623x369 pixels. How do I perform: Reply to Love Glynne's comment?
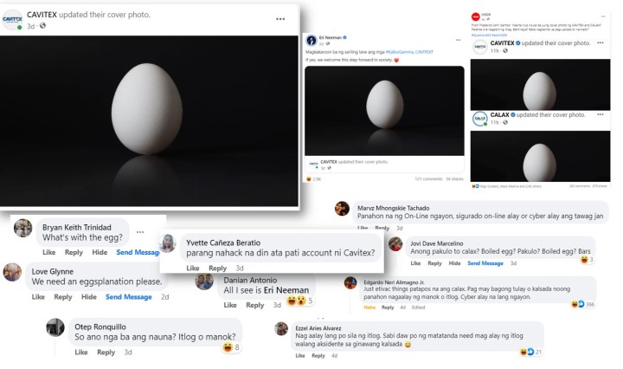(63, 297)
